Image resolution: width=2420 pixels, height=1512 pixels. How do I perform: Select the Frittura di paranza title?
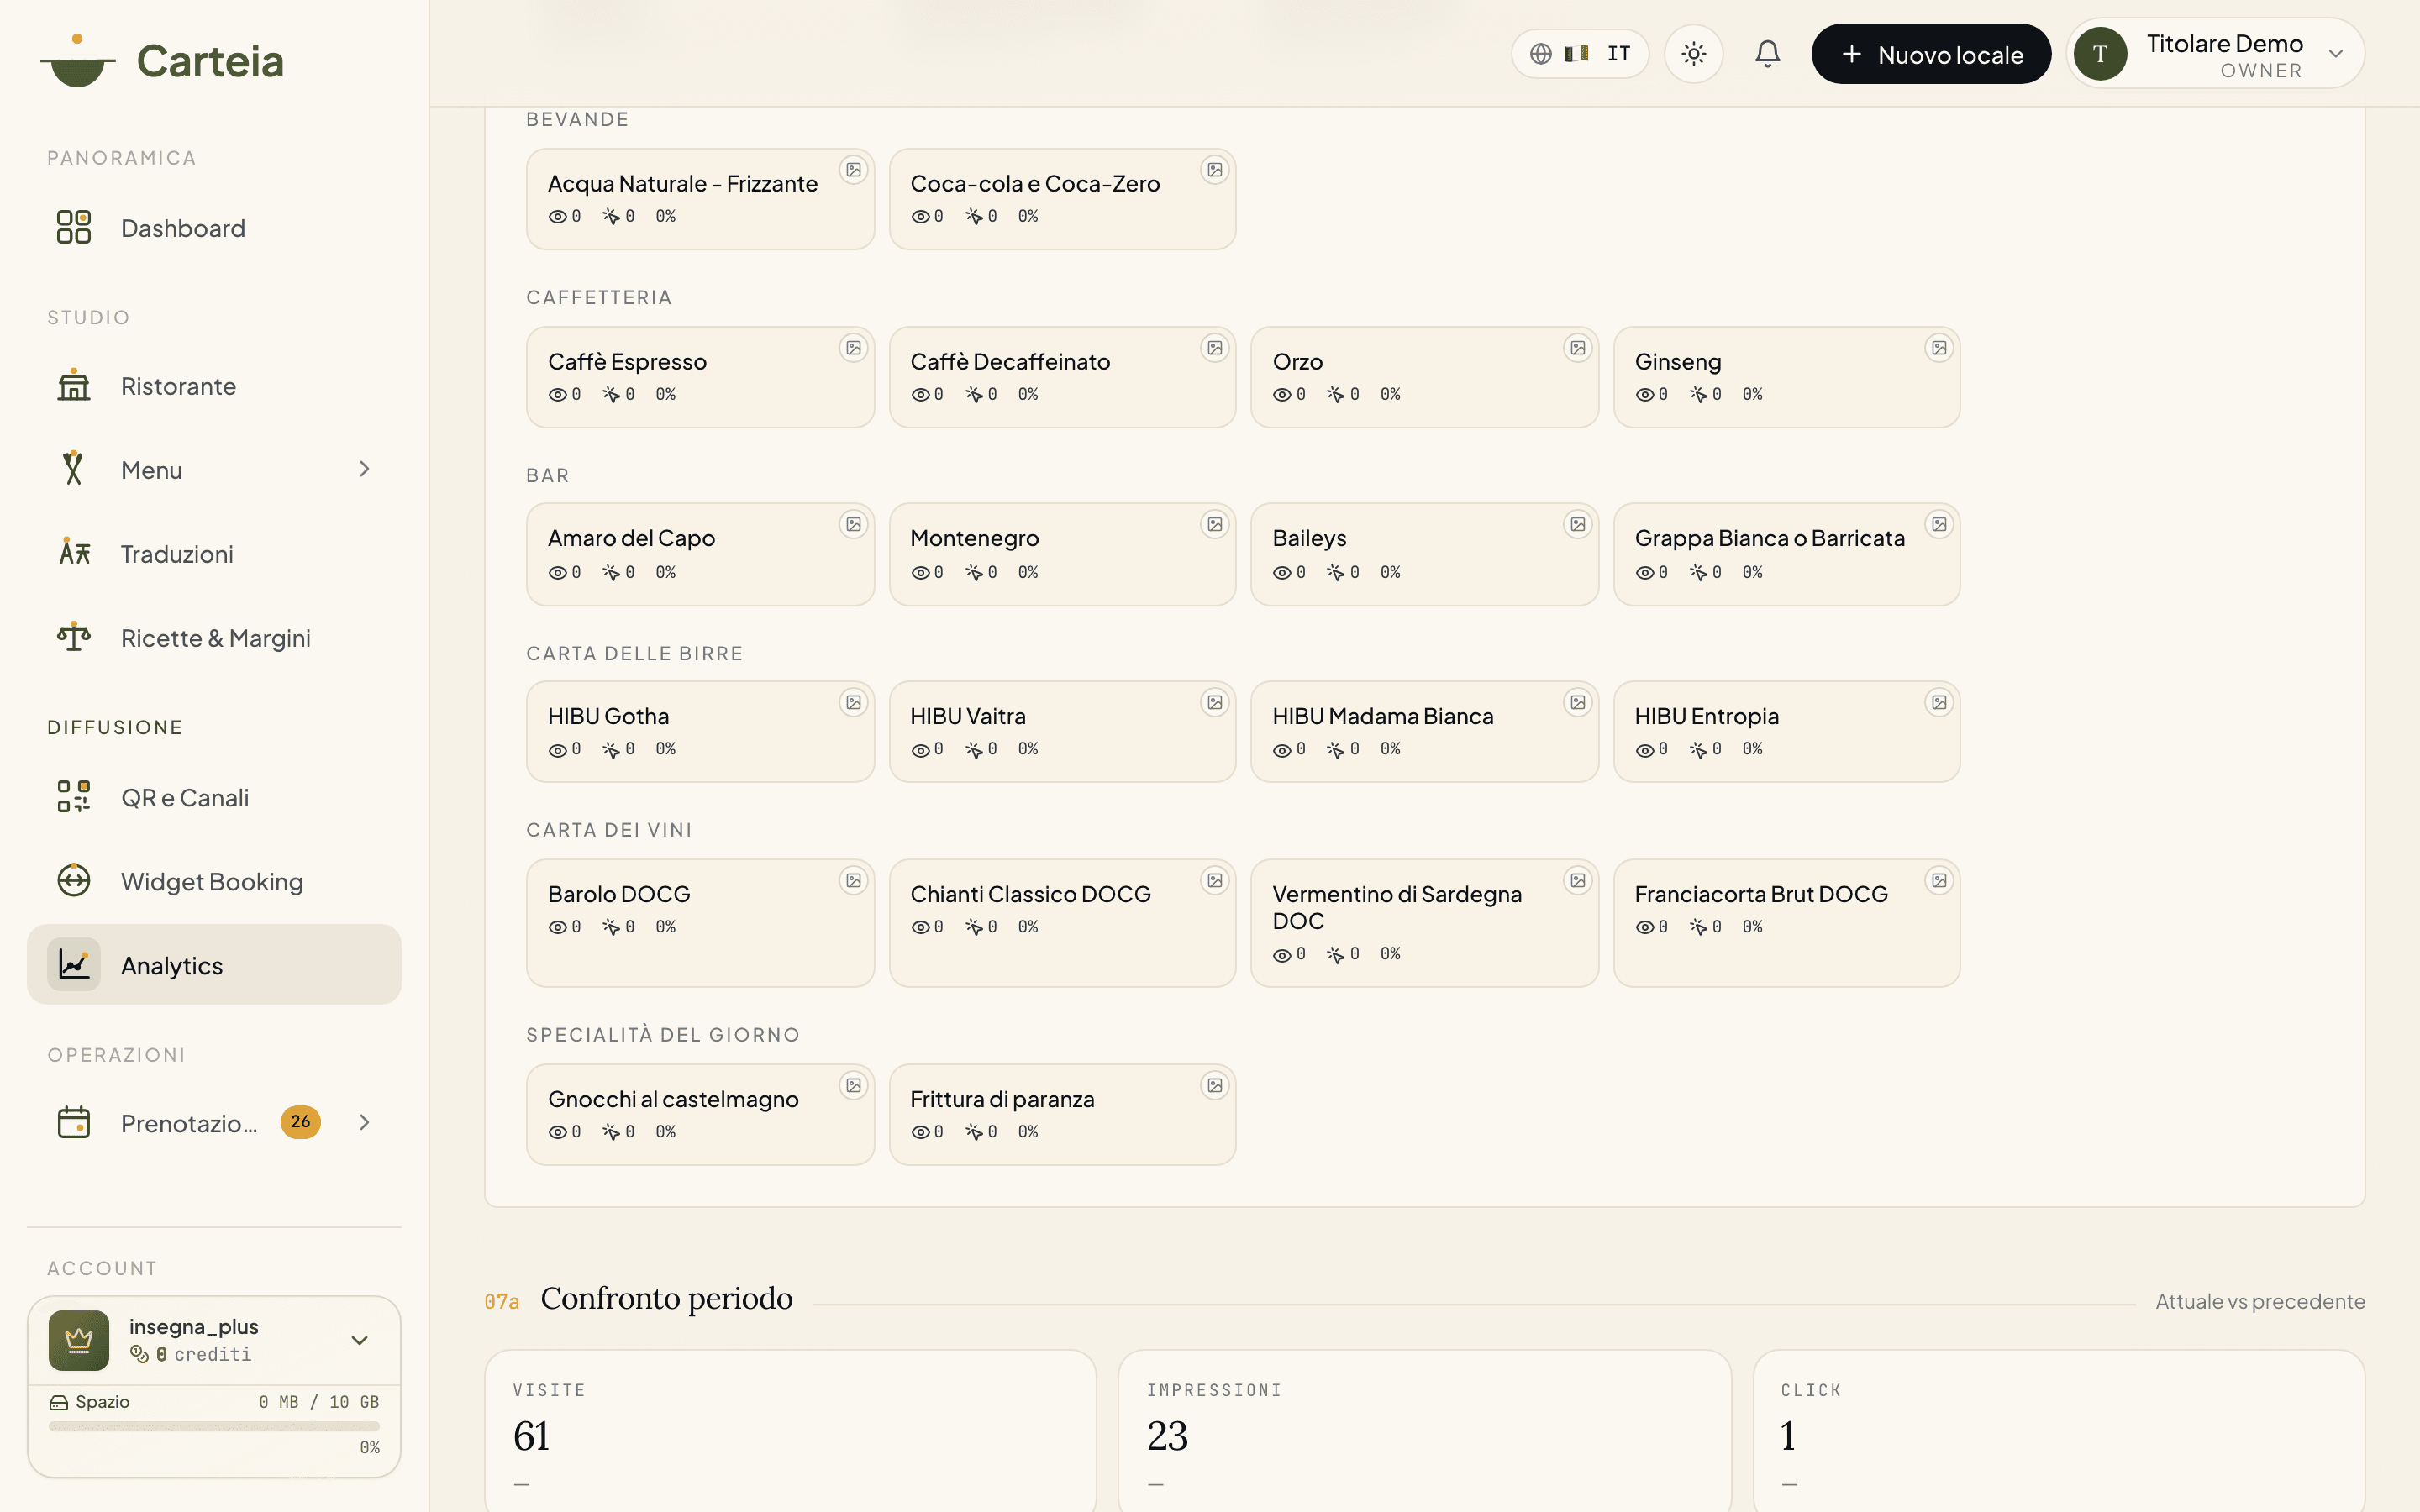(x=1002, y=1099)
